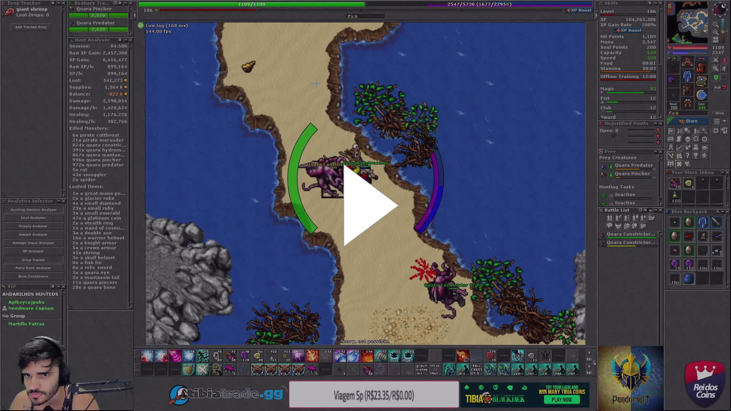Open Battle List sort dropdown arrow
Viewport: 731px width, 411px height.
pos(650,210)
